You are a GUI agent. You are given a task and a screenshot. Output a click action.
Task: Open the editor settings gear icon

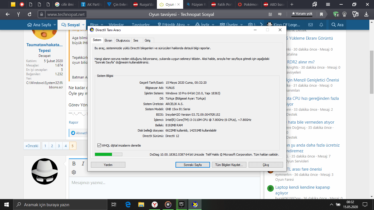pos(74,172)
